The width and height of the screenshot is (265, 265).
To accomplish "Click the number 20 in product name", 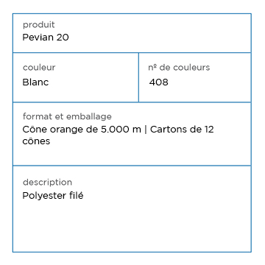I will (x=63, y=38).
